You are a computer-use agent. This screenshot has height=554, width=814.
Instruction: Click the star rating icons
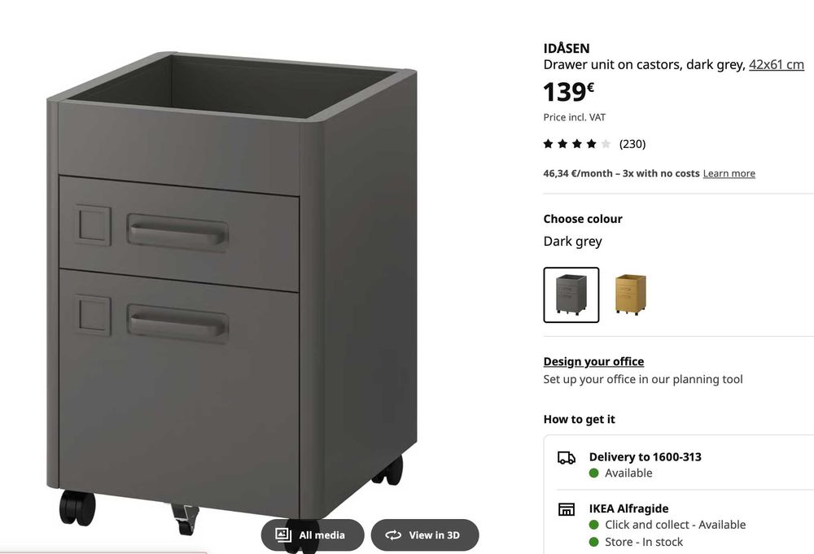tap(577, 144)
